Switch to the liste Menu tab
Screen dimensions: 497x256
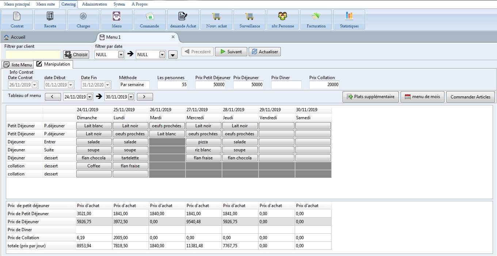pos(18,65)
